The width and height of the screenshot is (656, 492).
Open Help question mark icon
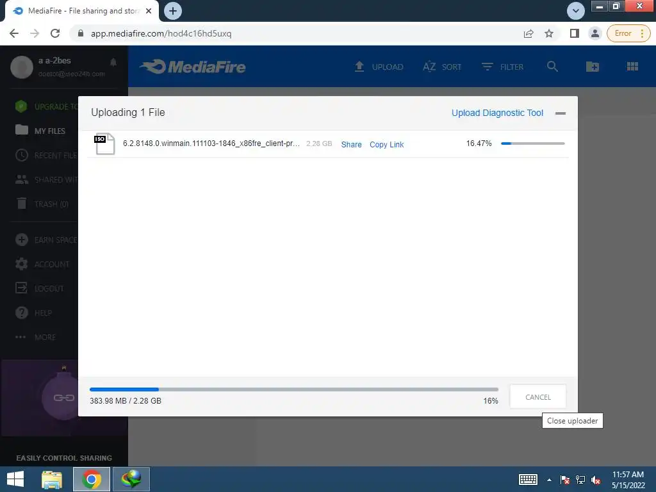[x=21, y=313]
